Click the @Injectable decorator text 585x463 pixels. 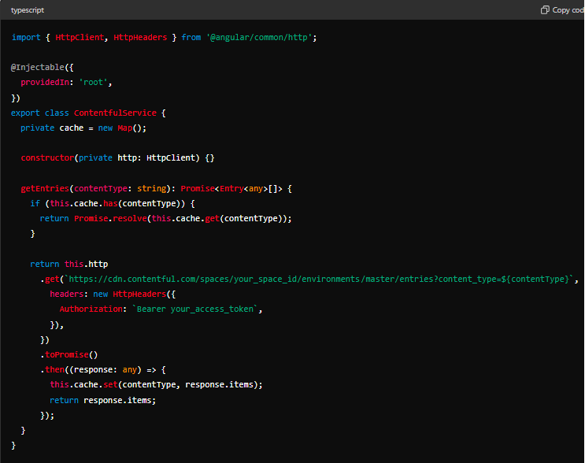40,68
